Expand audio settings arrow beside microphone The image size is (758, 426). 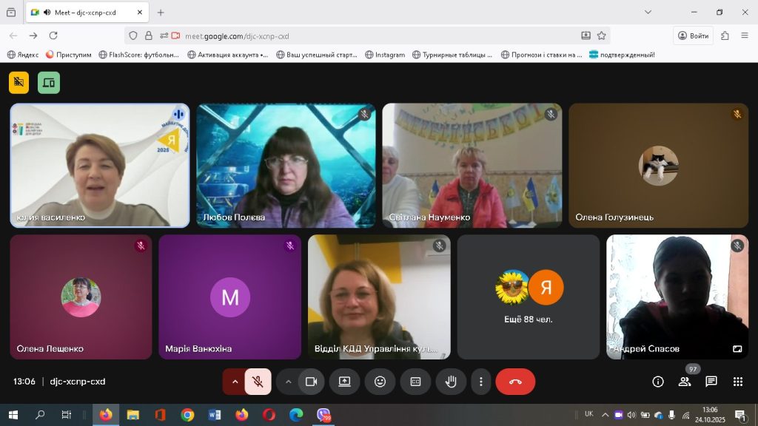click(235, 382)
